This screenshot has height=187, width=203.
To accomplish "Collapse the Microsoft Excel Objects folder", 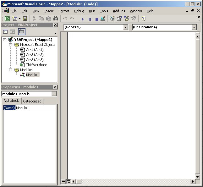I will pos(10,45).
